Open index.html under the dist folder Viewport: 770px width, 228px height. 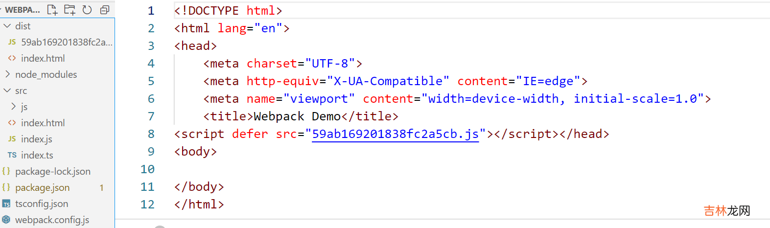(x=43, y=58)
